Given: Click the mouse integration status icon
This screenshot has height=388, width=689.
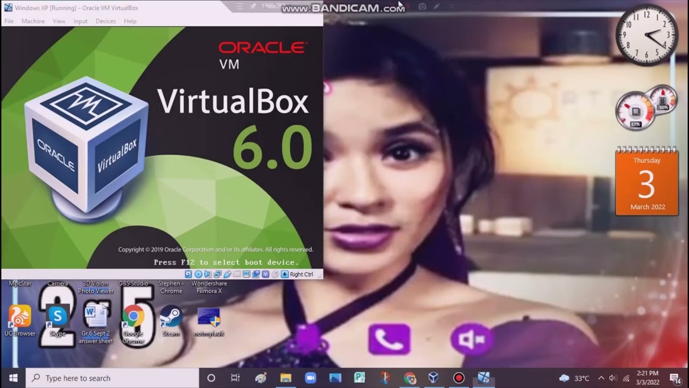Looking at the screenshot, I should point(275,274).
